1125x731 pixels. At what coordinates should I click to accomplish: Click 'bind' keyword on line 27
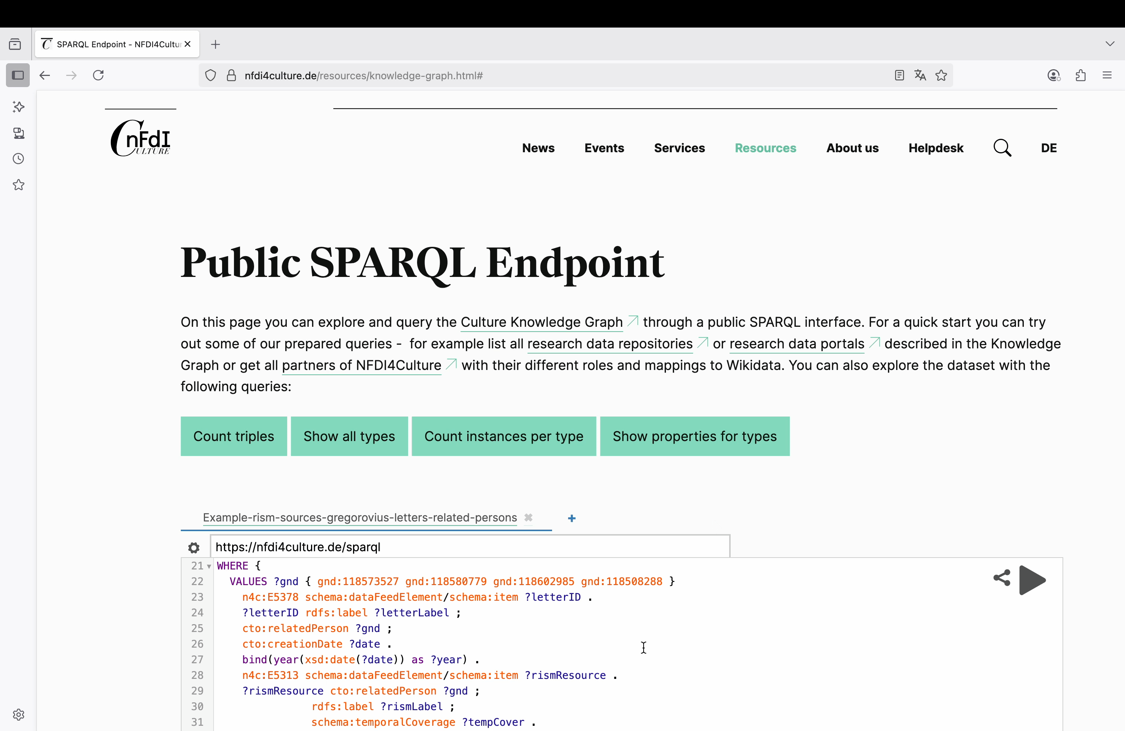[x=254, y=659]
